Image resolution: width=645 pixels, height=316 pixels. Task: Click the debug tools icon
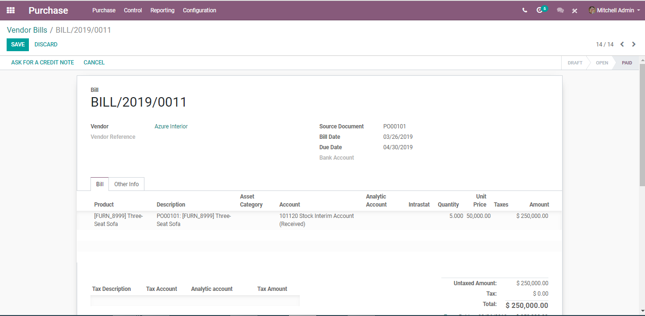coord(574,10)
